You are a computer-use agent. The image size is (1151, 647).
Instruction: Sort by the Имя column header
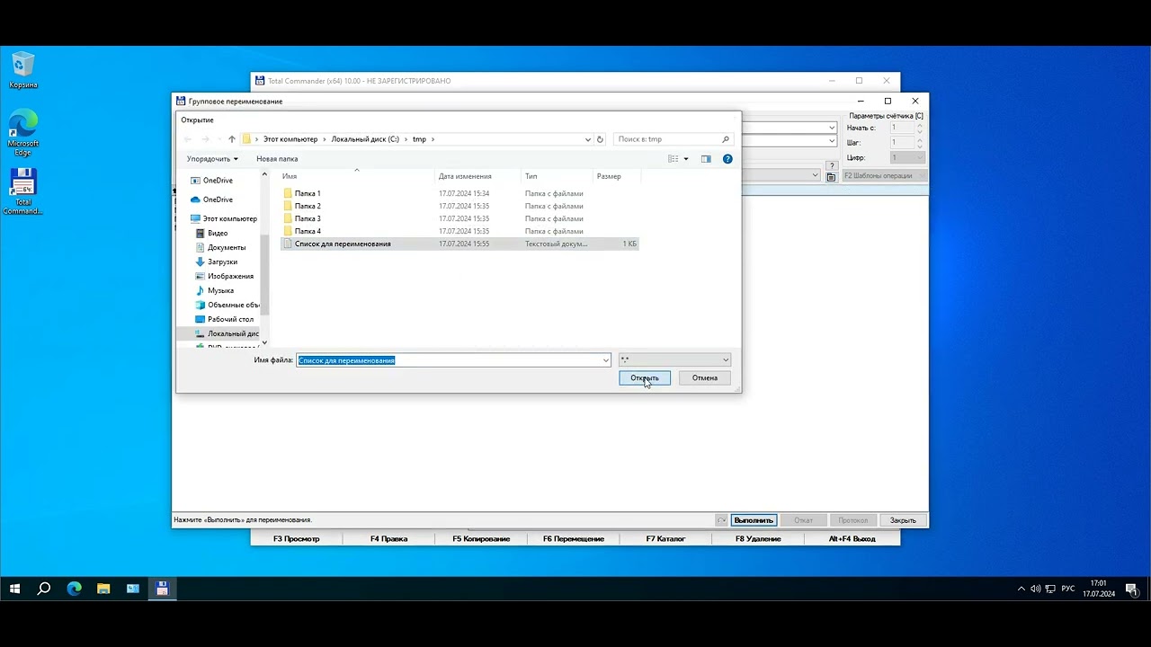pos(357,176)
